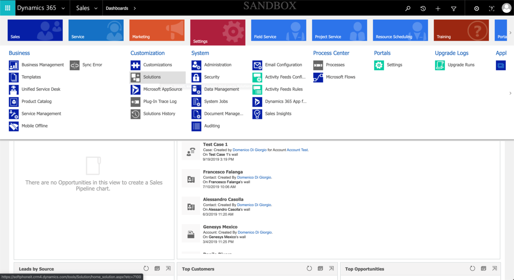This screenshot has width=514, height=280.
Task: Select the Marketing tile
Action: coord(157,30)
